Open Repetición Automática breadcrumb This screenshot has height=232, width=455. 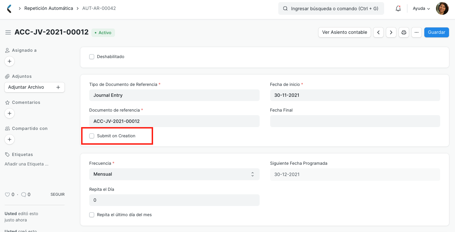tap(49, 8)
